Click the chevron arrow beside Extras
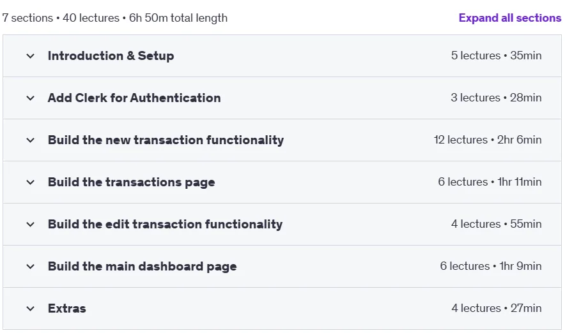The image size is (565, 333). click(31, 309)
